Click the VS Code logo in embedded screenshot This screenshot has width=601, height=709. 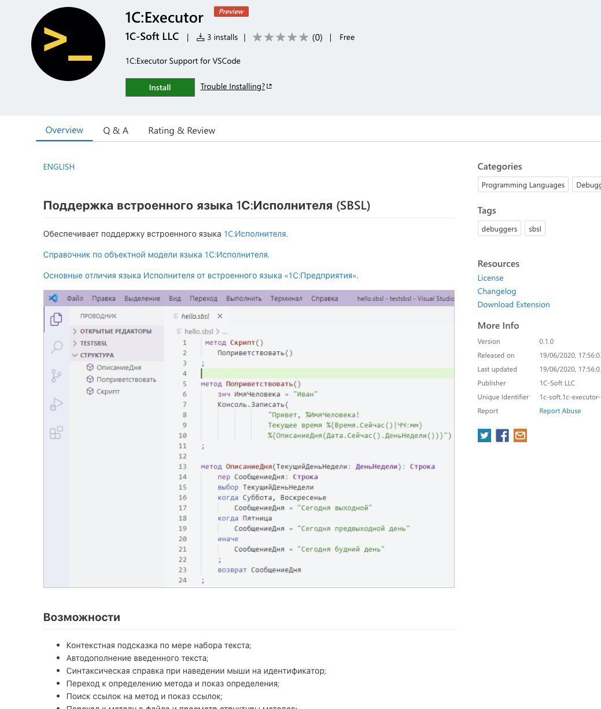click(53, 298)
